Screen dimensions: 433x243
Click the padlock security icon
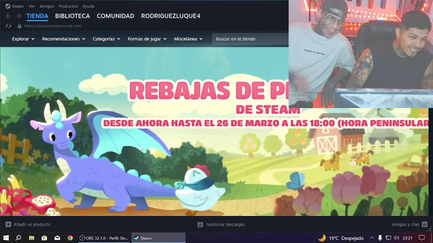[19, 26]
